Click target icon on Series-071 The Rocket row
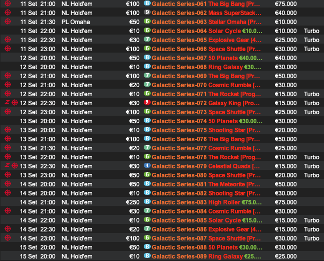The image size is (324, 261). (8, 93)
